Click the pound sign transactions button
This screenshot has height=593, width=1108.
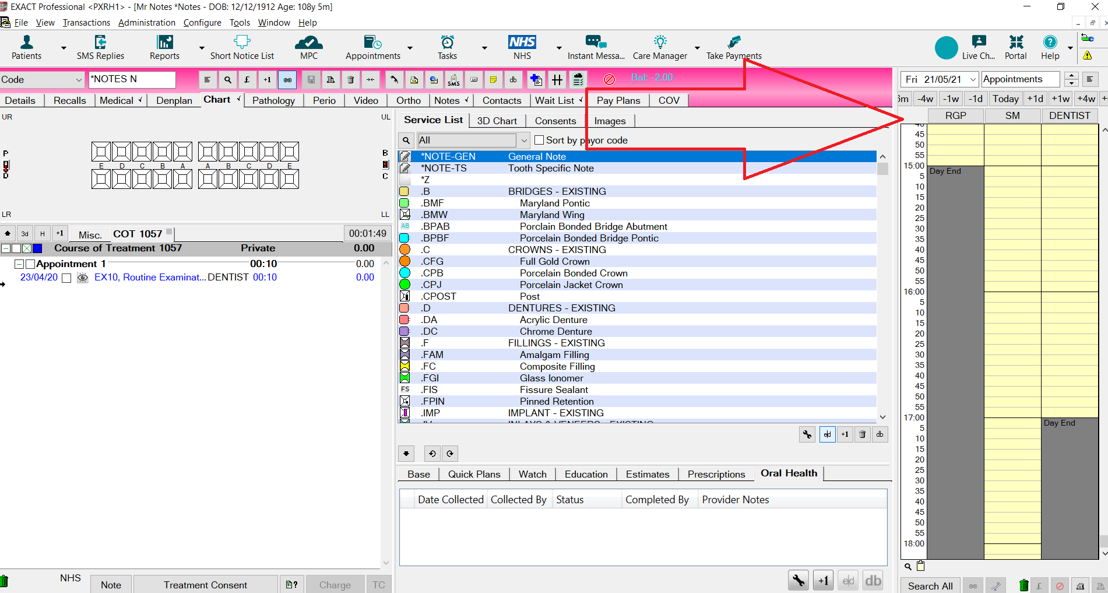[247, 80]
